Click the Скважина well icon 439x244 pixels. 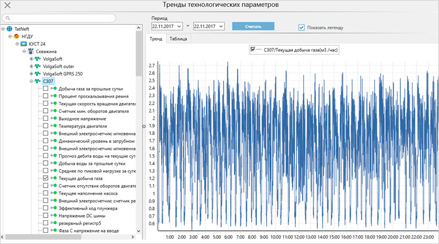(31, 51)
